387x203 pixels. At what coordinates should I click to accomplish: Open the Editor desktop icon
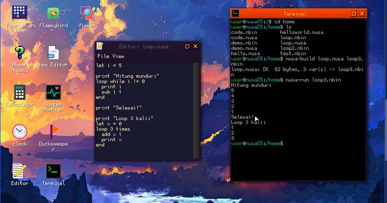click(19, 171)
